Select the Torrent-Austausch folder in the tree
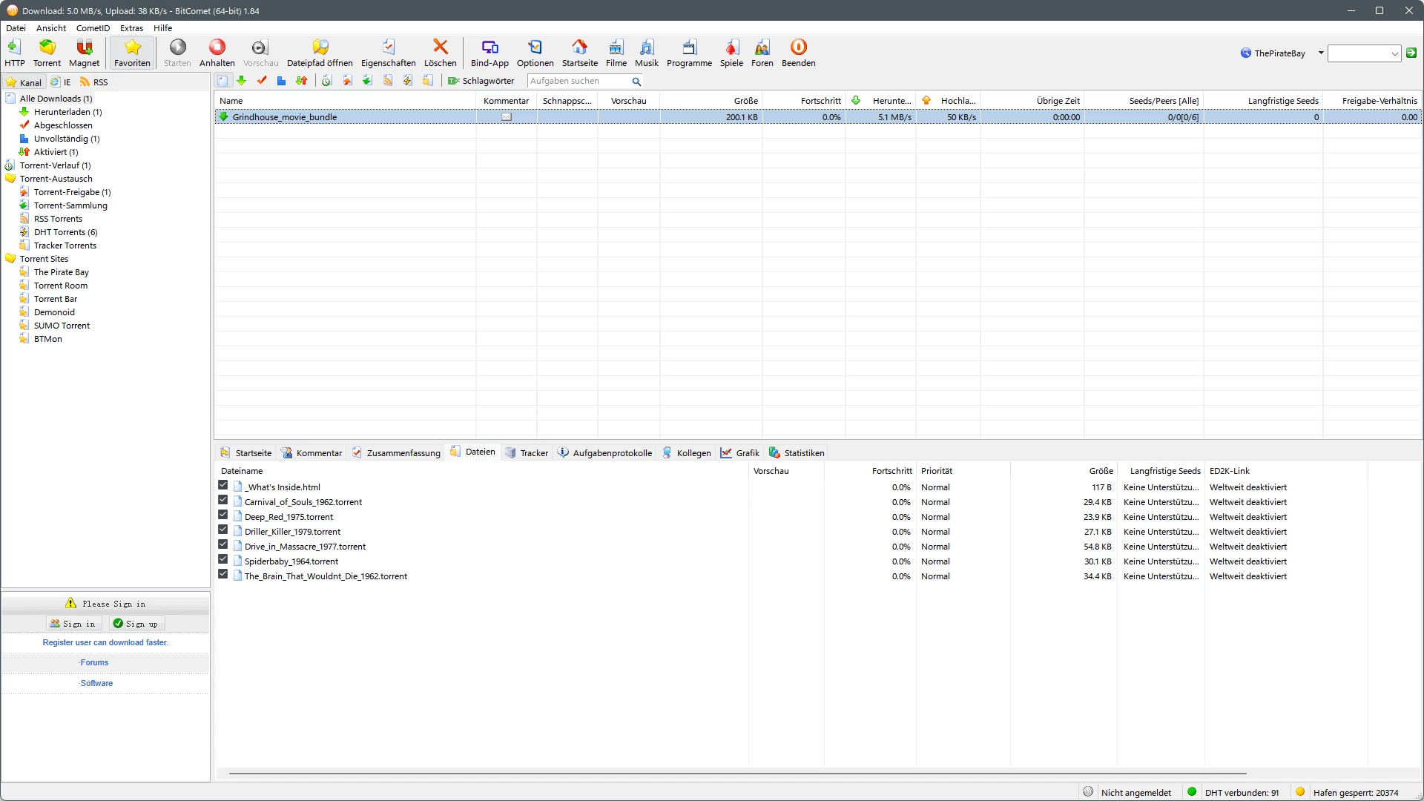 point(56,179)
